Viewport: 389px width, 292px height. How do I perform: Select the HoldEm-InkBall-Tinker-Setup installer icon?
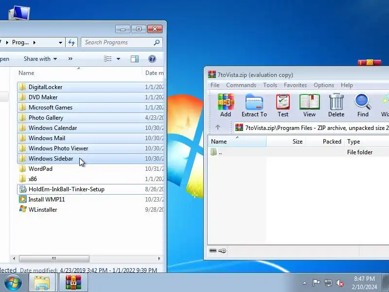[x=23, y=189]
